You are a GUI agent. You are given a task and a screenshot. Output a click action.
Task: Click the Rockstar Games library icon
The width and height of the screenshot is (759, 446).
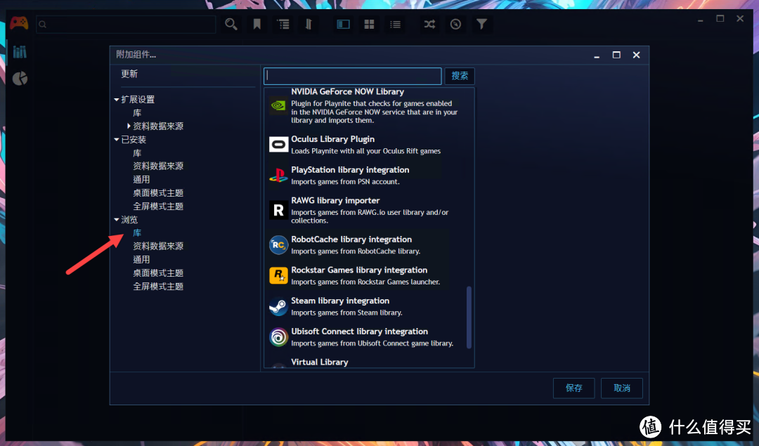[x=278, y=275]
